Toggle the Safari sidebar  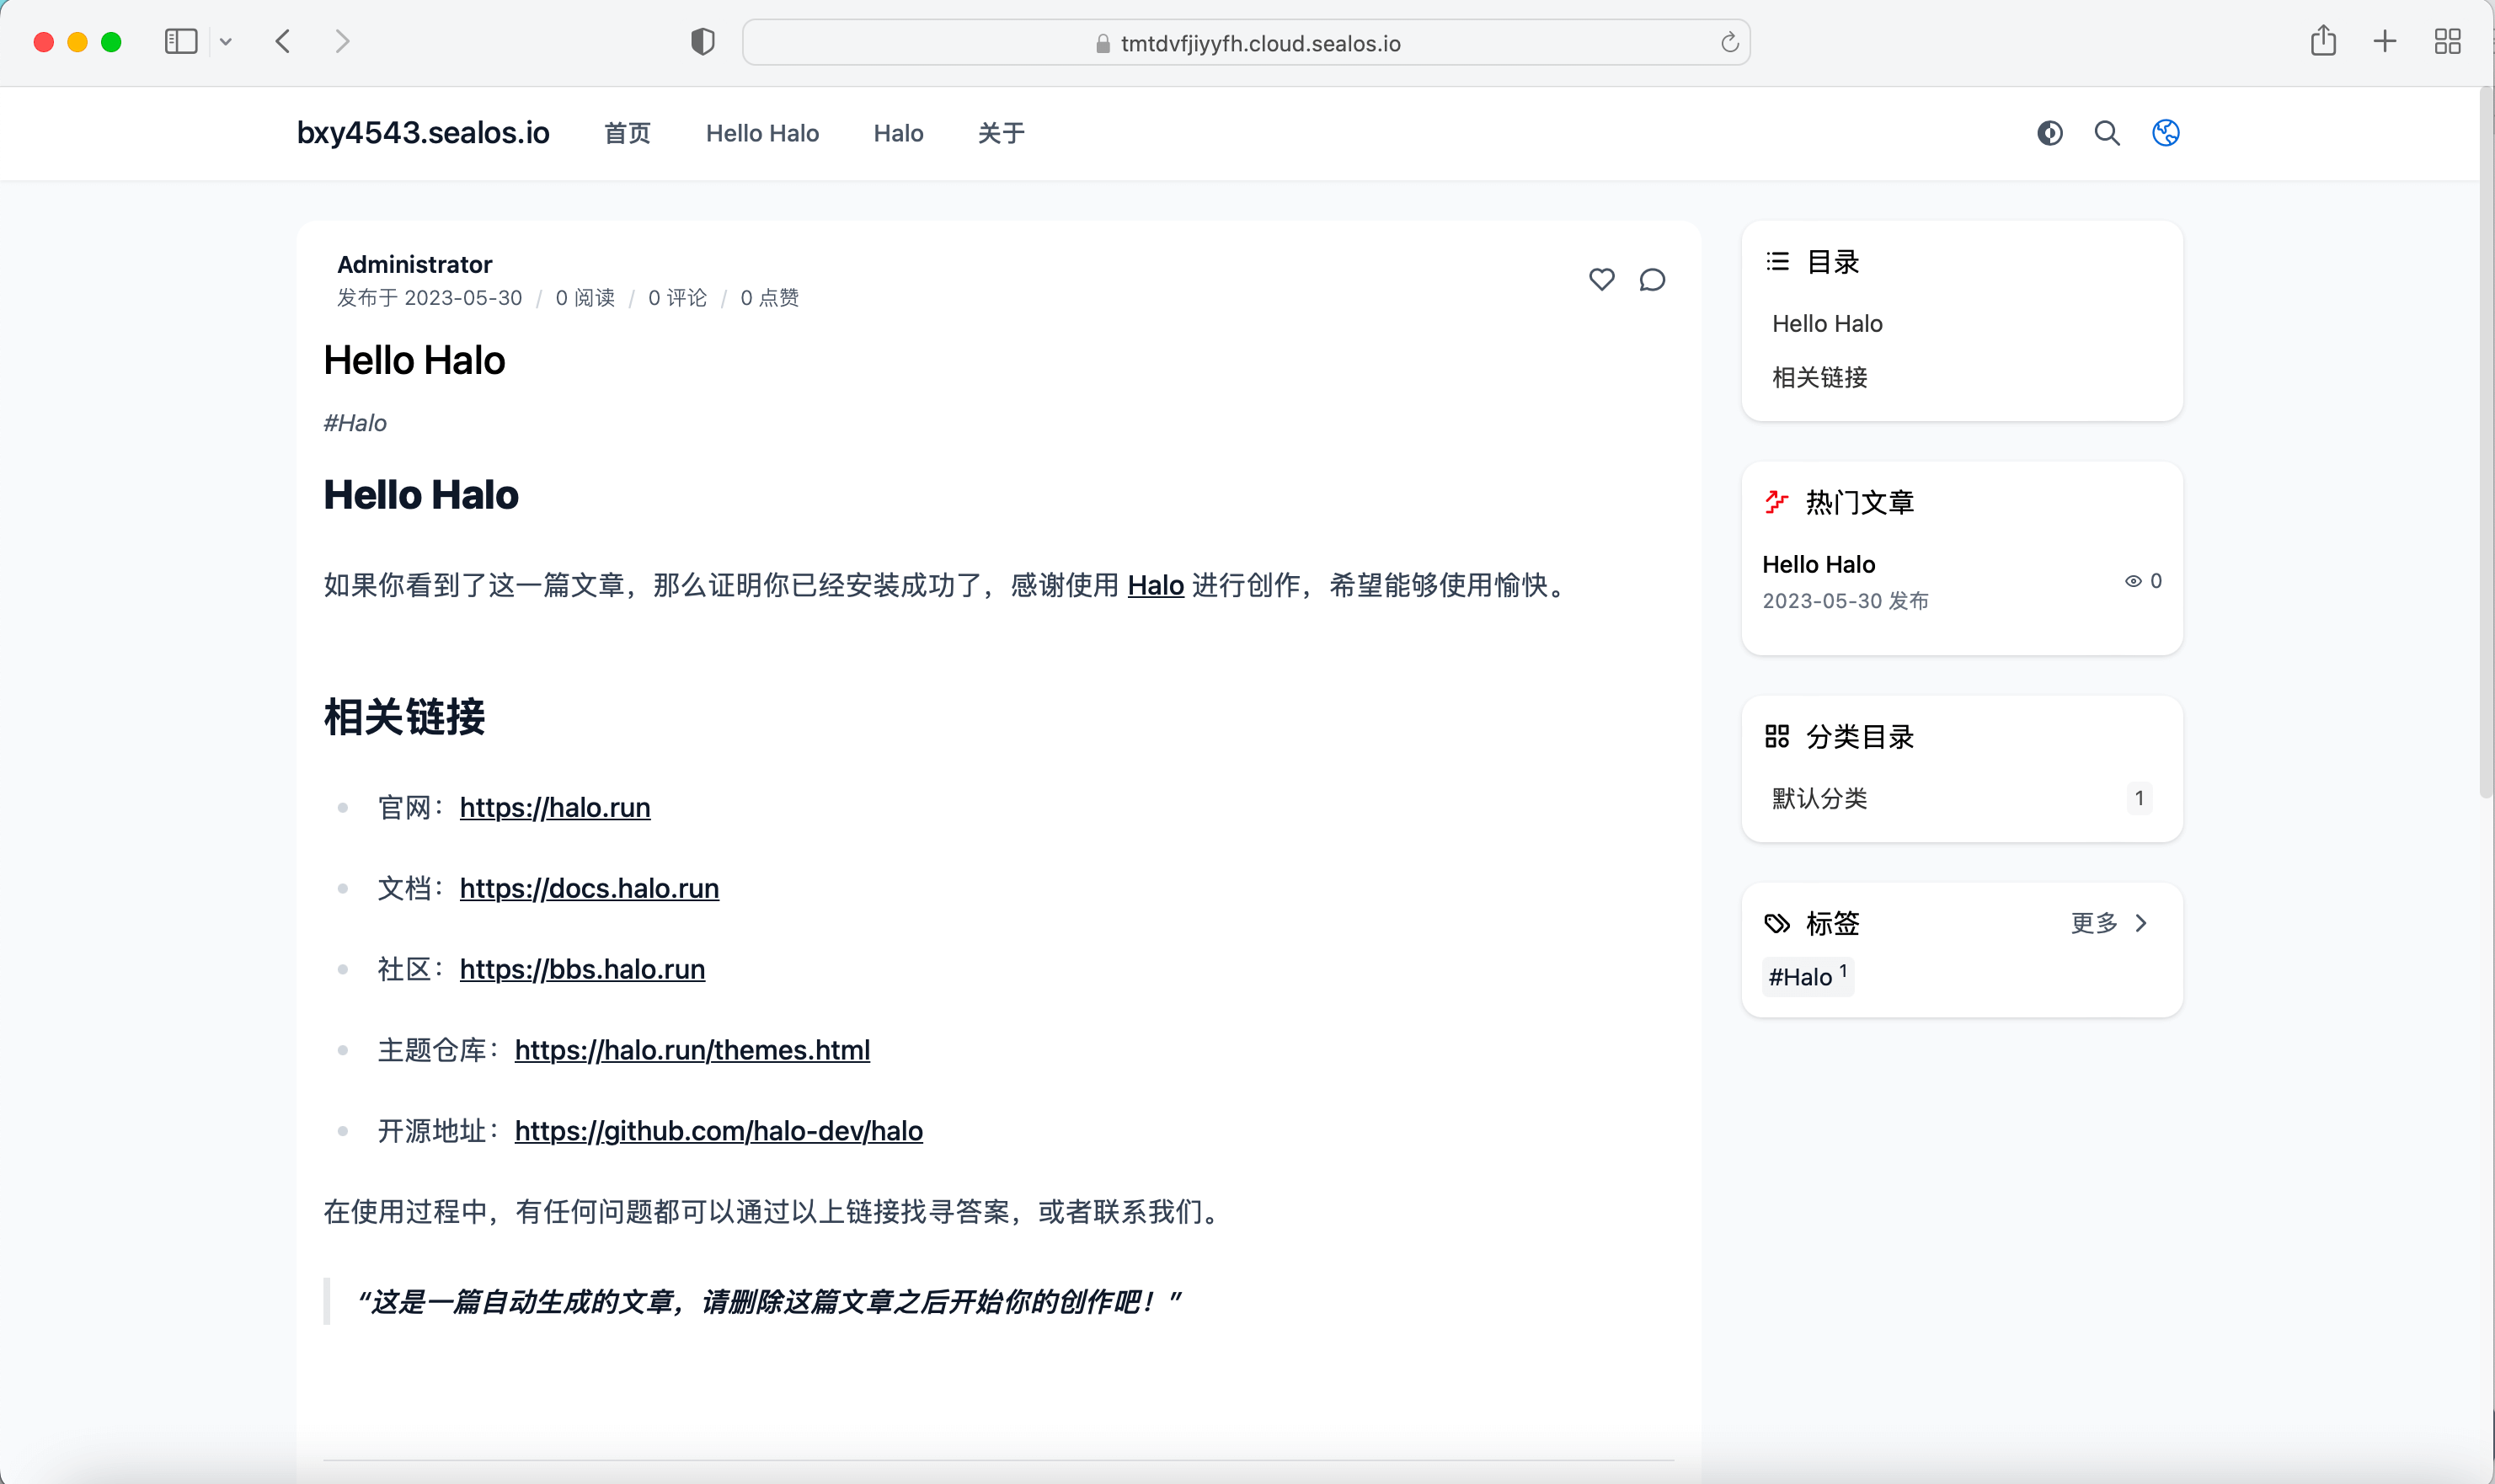(x=181, y=42)
